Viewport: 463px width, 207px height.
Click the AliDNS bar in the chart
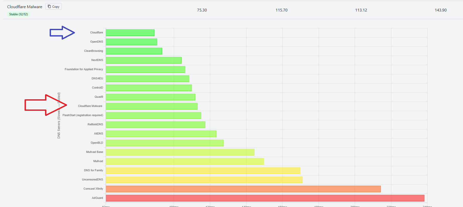click(x=161, y=134)
